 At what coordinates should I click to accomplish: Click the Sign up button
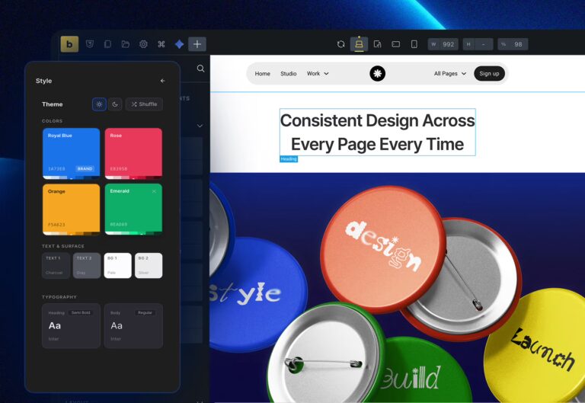[489, 74]
